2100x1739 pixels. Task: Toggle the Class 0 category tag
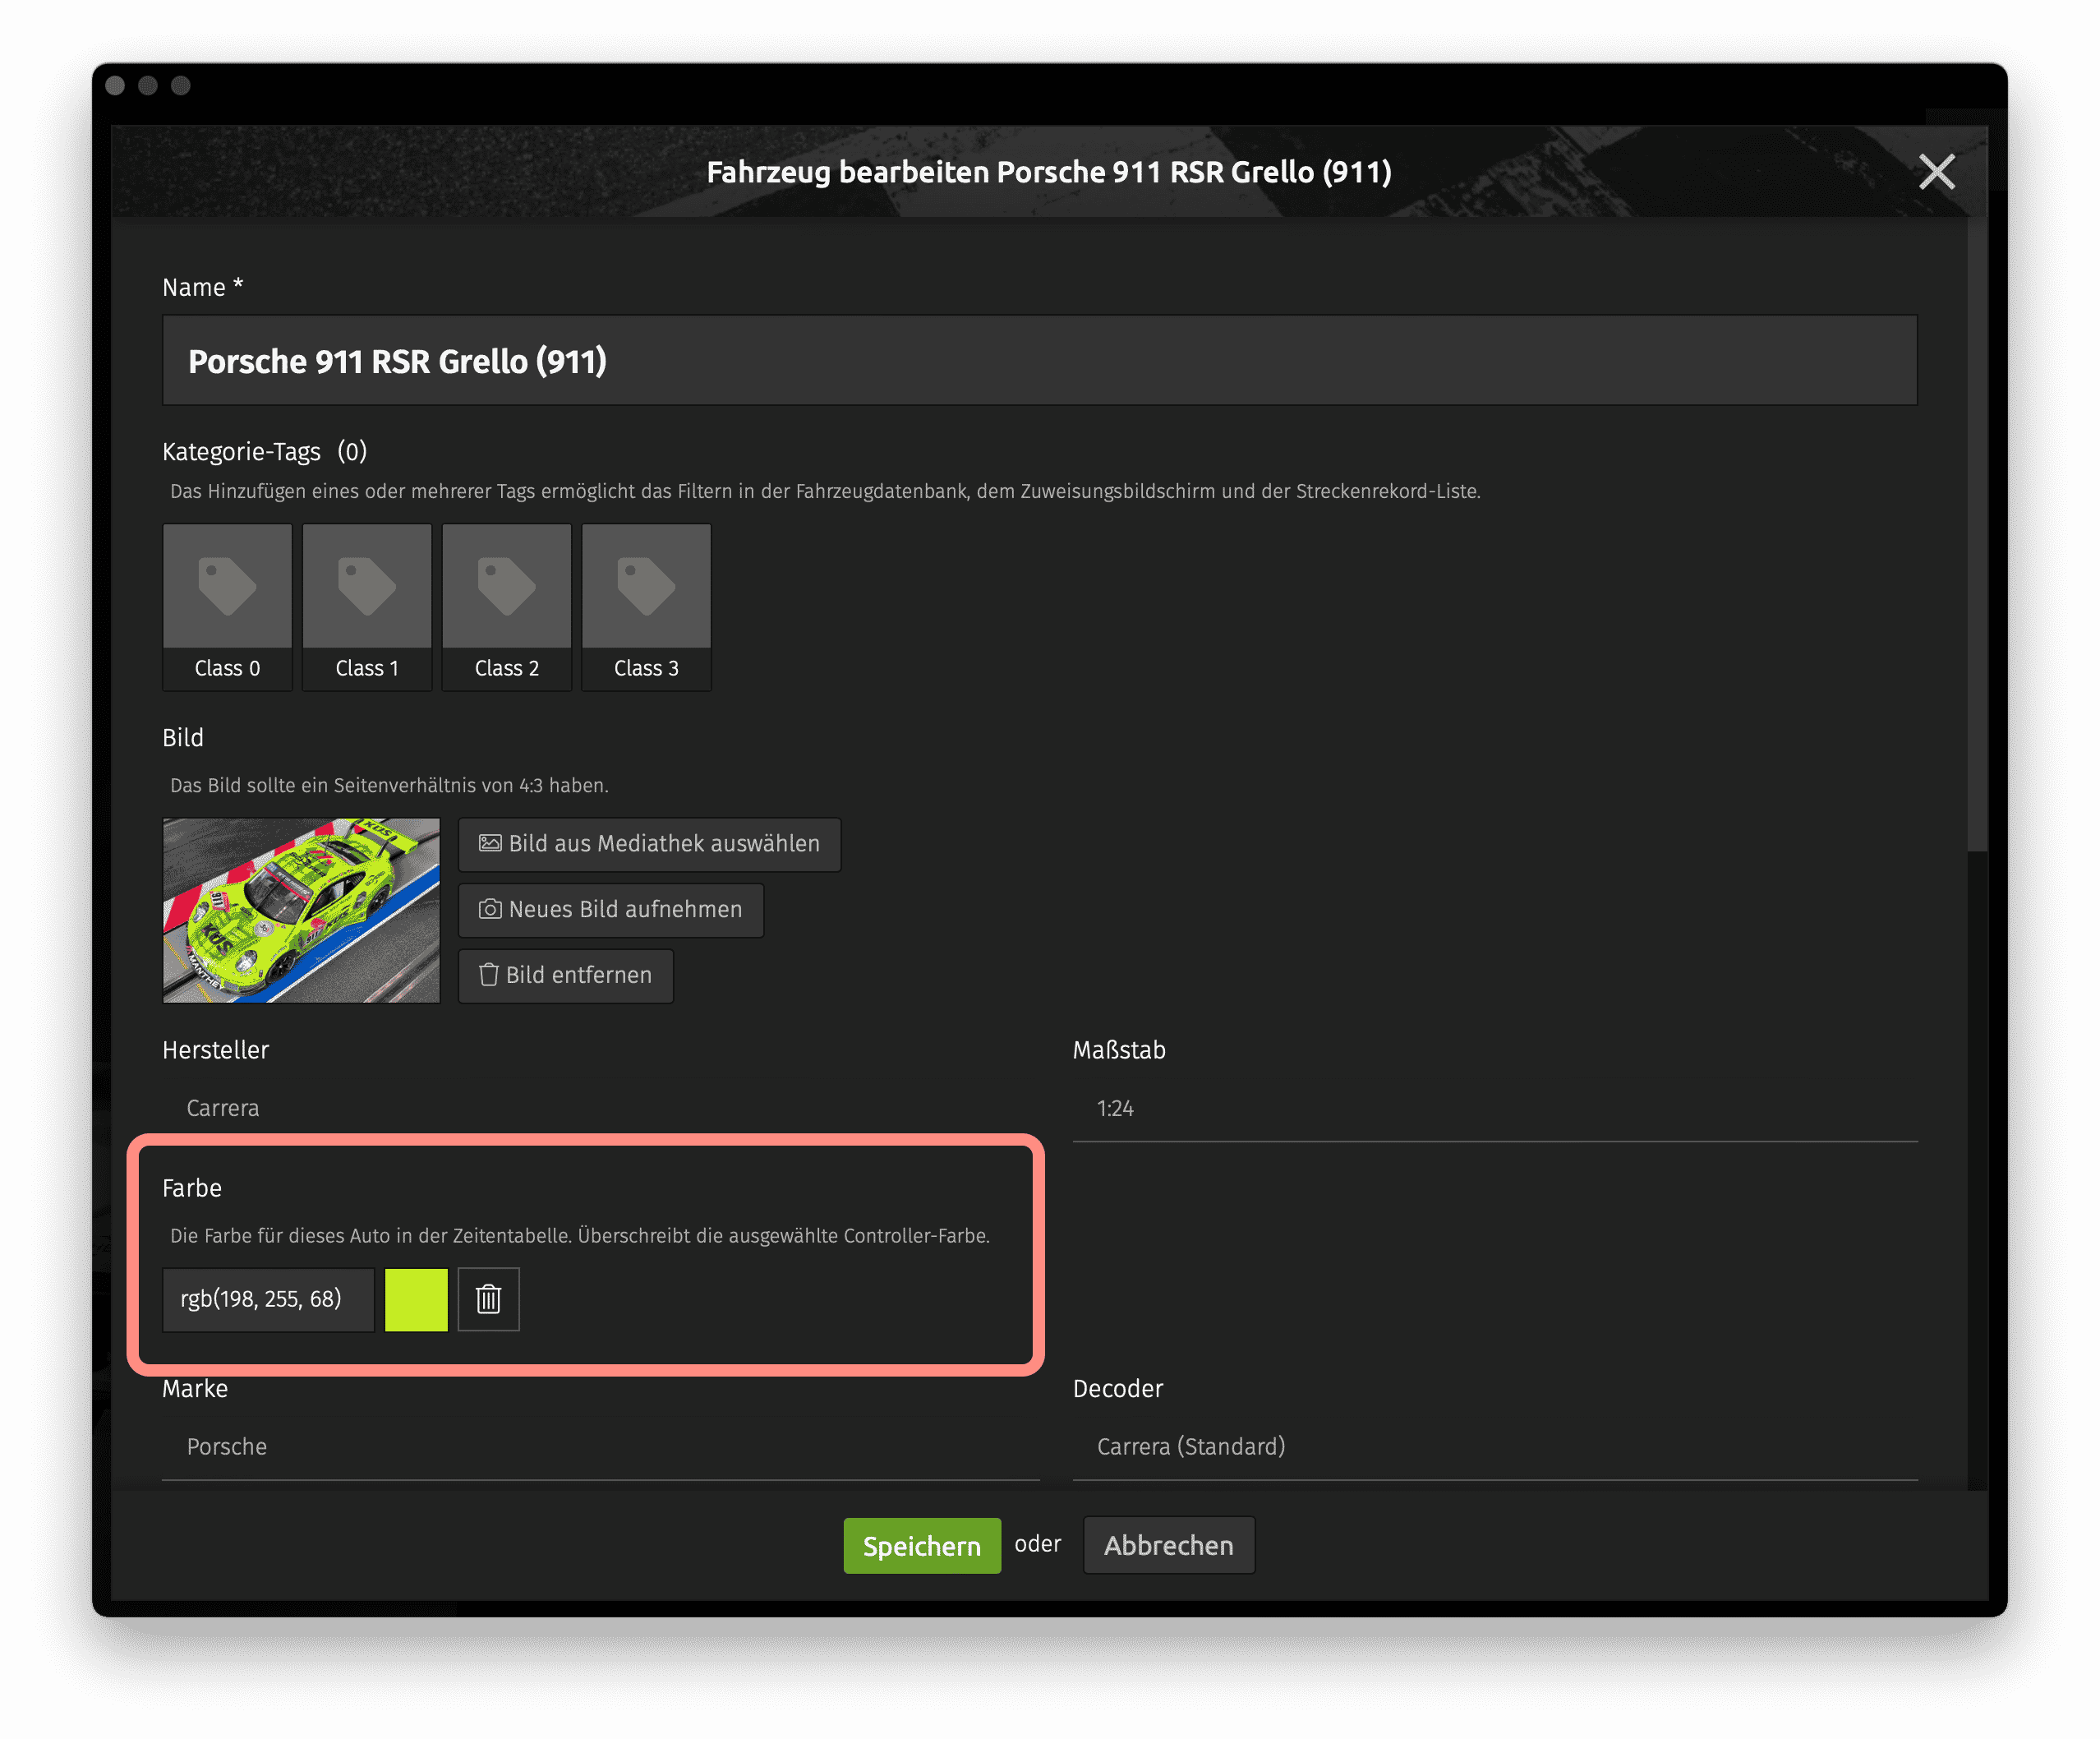pos(227,607)
